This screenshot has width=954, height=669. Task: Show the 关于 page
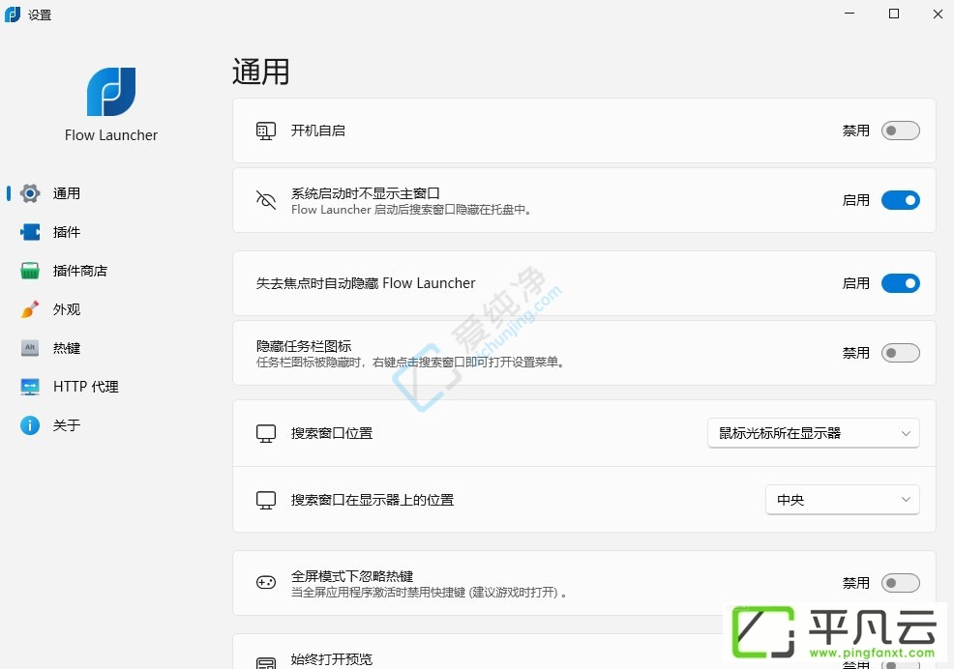tap(67, 425)
